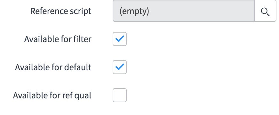Focus the greyed-out Reference script box
The image size is (279, 115).
pyautogui.click(x=184, y=11)
